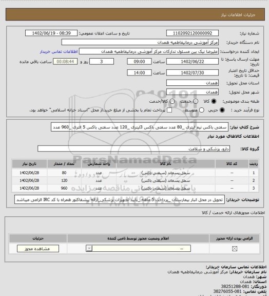The width and height of the screenshot is (269, 296).
Task: Toggle the Islamic treasury payment checkbox
Action: 169,110
